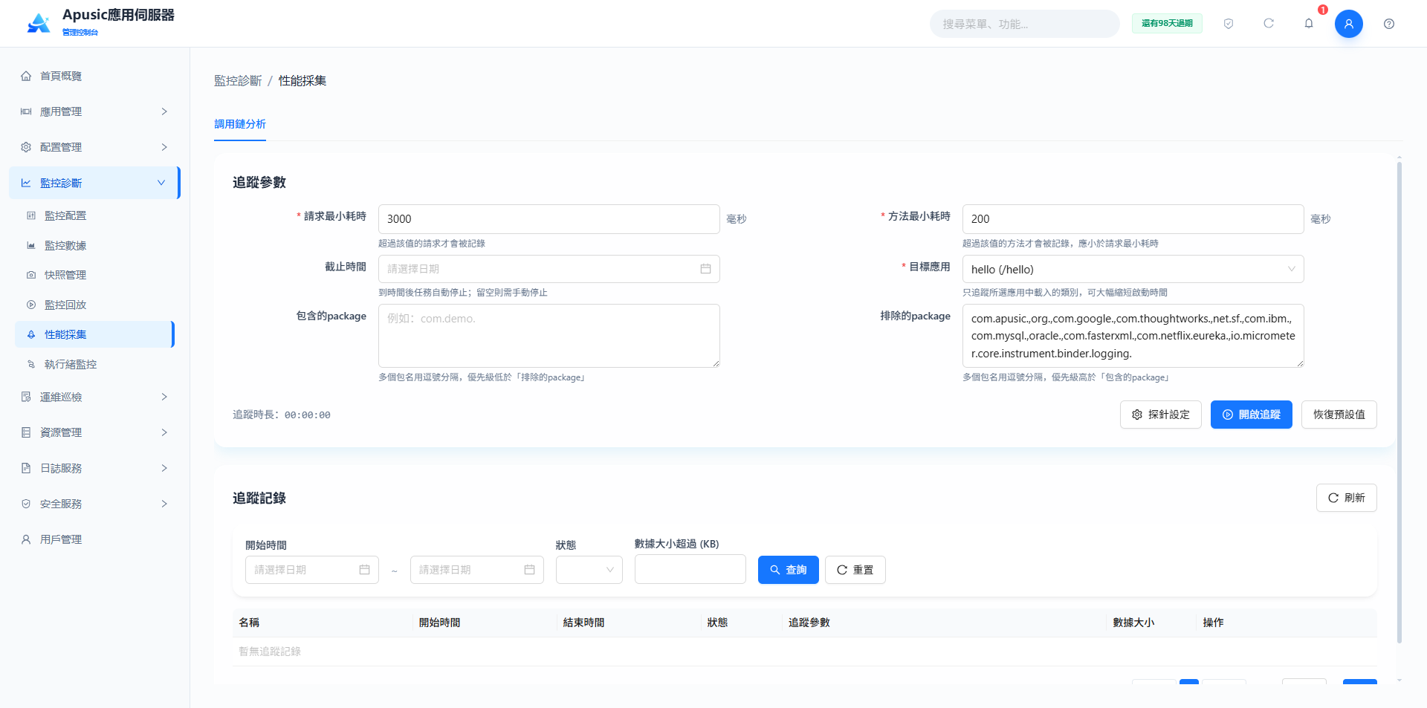Expand 運維巡檢 sidebar menu
The image size is (1427, 708).
tap(94, 397)
